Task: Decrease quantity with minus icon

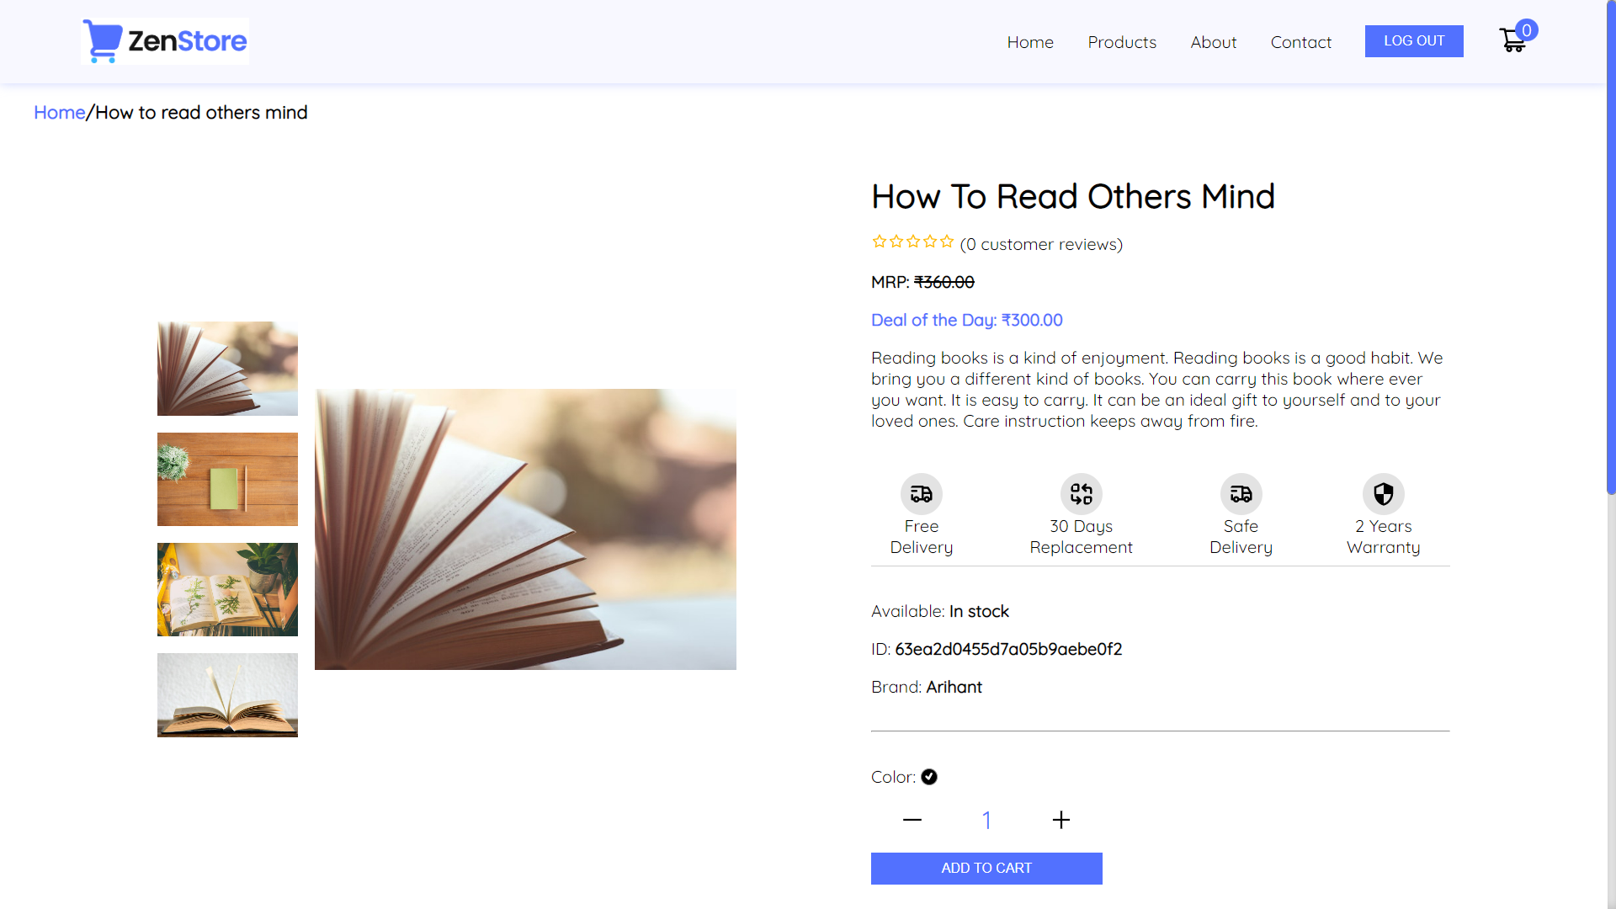Action: [912, 820]
